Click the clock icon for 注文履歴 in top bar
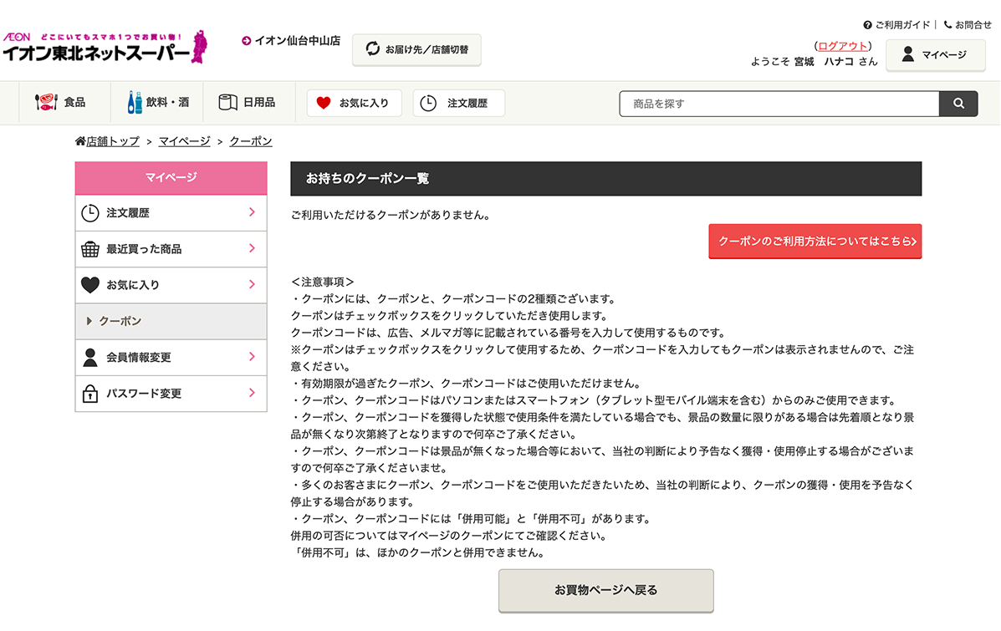The image size is (1001, 631). [x=428, y=104]
